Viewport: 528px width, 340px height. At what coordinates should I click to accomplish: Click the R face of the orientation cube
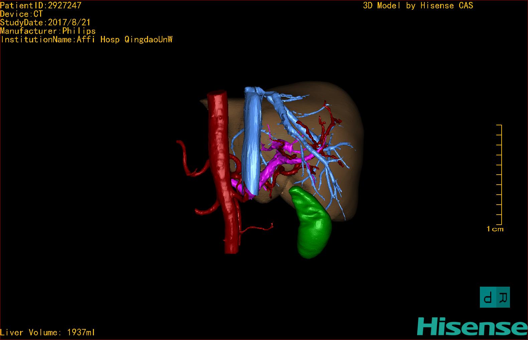(503, 297)
